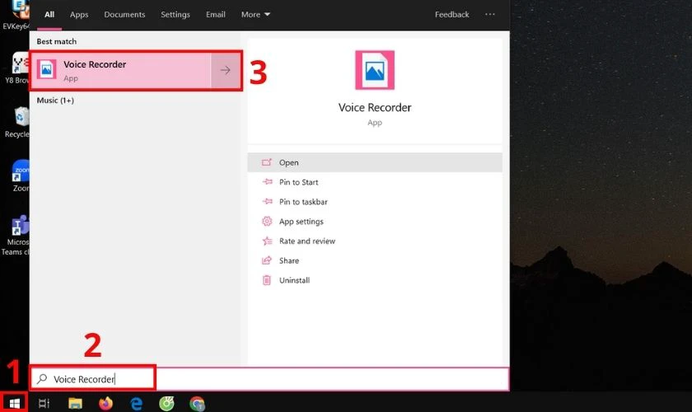
Task: Choose Pin to taskbar
Action: (375, 202)
